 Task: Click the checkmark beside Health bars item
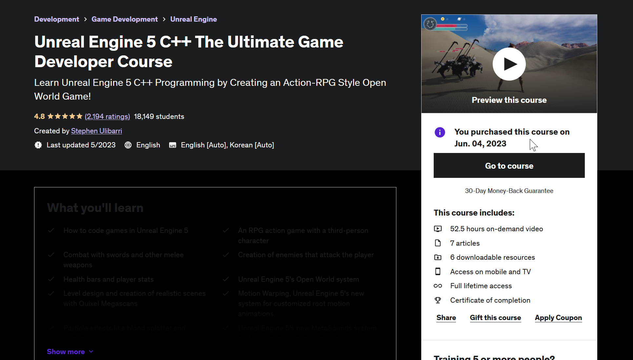(x=51, y=279)
